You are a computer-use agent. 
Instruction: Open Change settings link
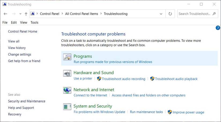pos(20,55)
